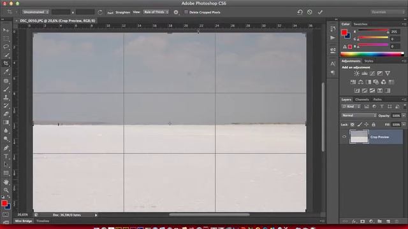Image resolution: width=408 pixels, height=229 pixels.
Task: Select the Brush tool
Action: [x=6, y=89]
